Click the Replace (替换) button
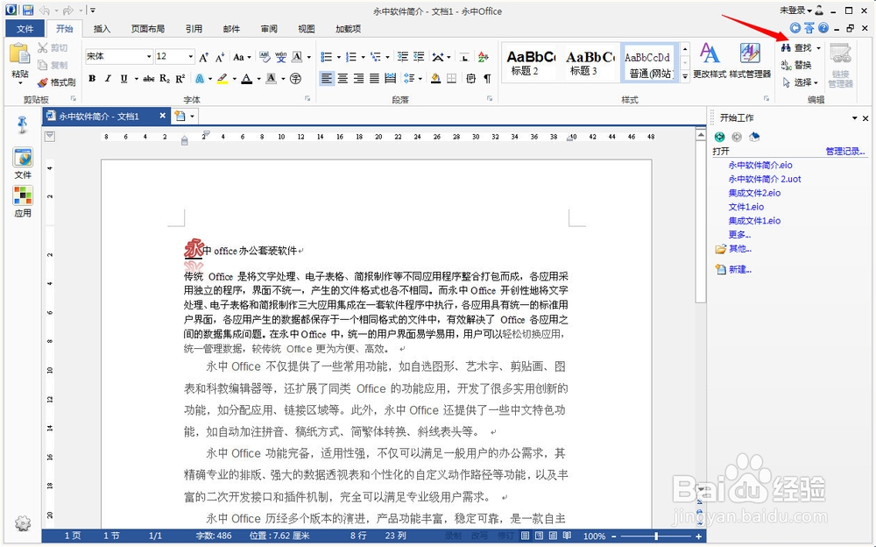The height and width of the screenshot is (547, 876). 796,65
